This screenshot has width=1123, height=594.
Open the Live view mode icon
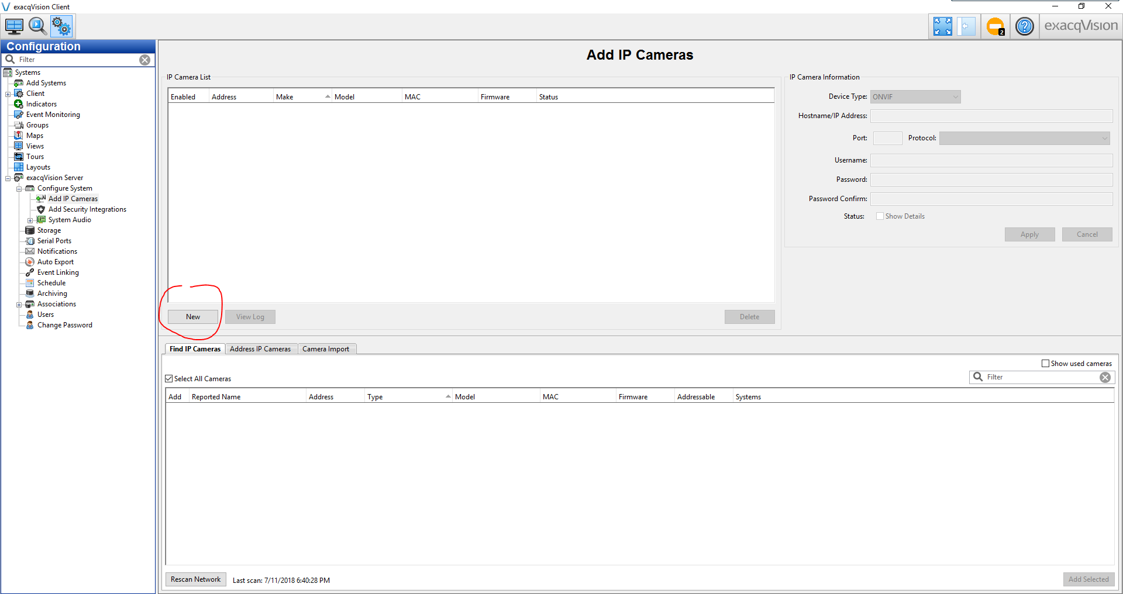click(x=14, y=26)
